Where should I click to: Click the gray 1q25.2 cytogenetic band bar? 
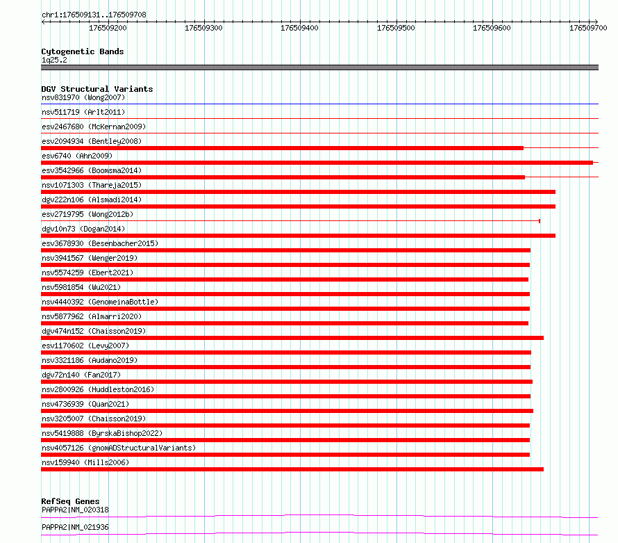pyautogui.click(x=319, y=67)
